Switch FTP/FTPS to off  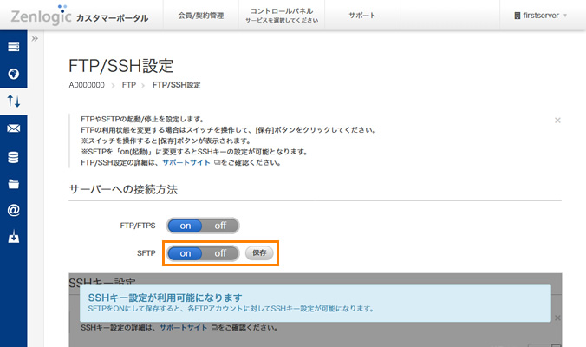(220, 226)
